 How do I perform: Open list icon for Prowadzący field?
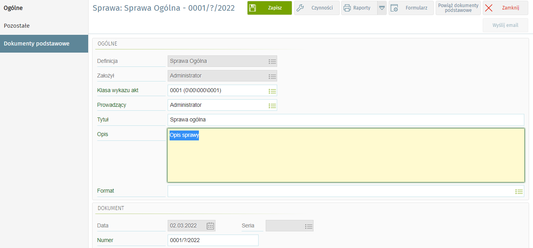tap(272, 105)
